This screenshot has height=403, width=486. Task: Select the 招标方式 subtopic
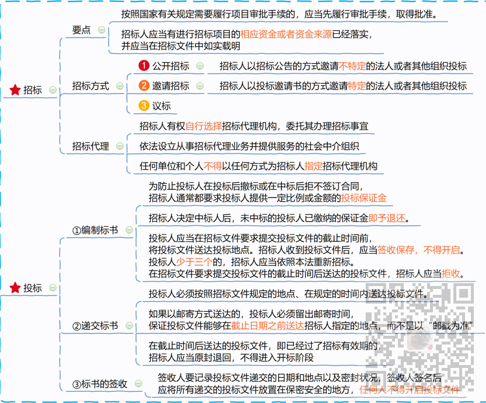(91, 86)
